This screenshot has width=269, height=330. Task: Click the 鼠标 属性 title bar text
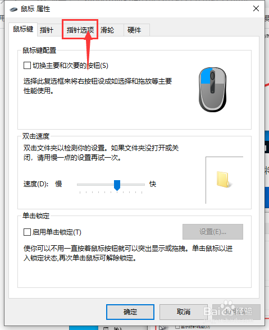click(35, 9)
